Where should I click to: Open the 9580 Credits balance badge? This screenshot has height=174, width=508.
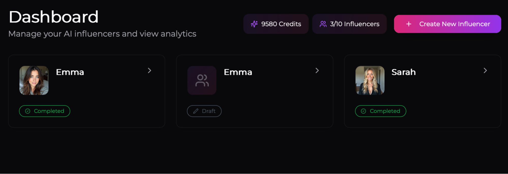(276, 24)
